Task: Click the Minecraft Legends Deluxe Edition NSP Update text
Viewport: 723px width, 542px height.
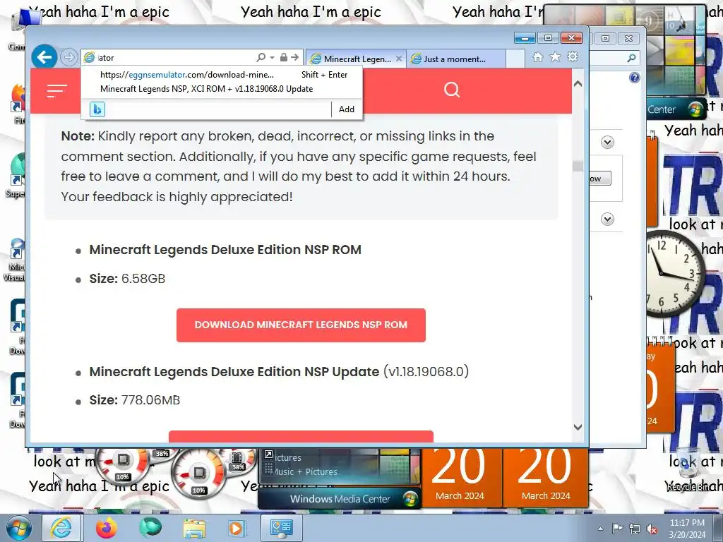Action: pos(234,371)
